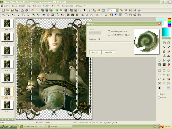
Task: Select the triangle selection shape
Action: pyautogui.click(x=164, y=75)
